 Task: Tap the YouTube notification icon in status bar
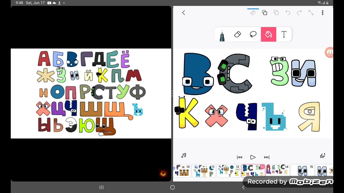[49, 3]
